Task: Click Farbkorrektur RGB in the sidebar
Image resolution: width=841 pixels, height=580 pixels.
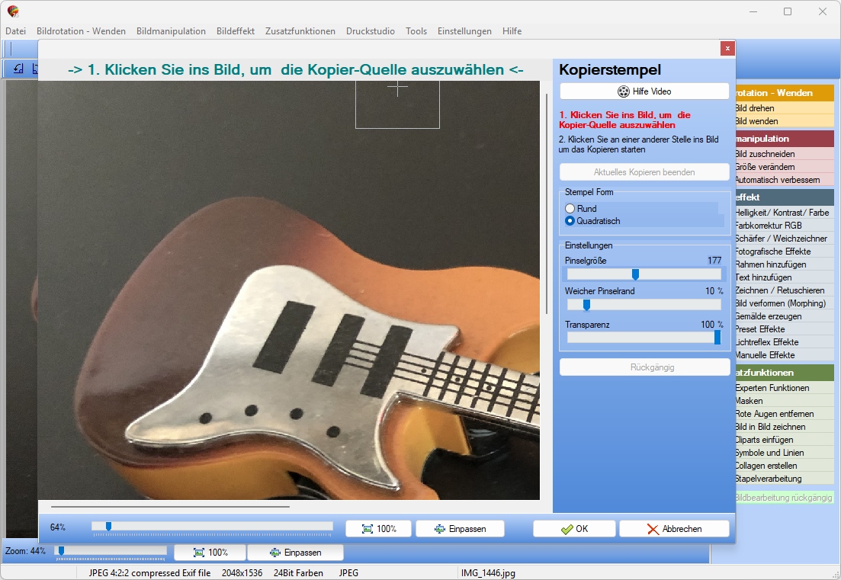Action: 768,226
